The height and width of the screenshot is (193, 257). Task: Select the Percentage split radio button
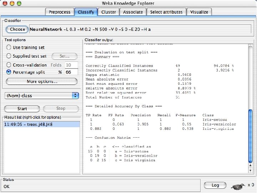tap(9, 72)
